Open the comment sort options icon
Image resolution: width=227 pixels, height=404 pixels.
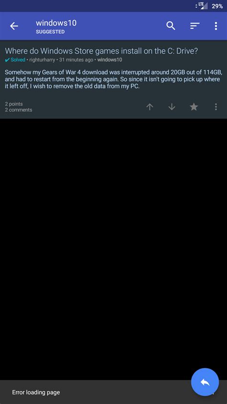(195, 26)
